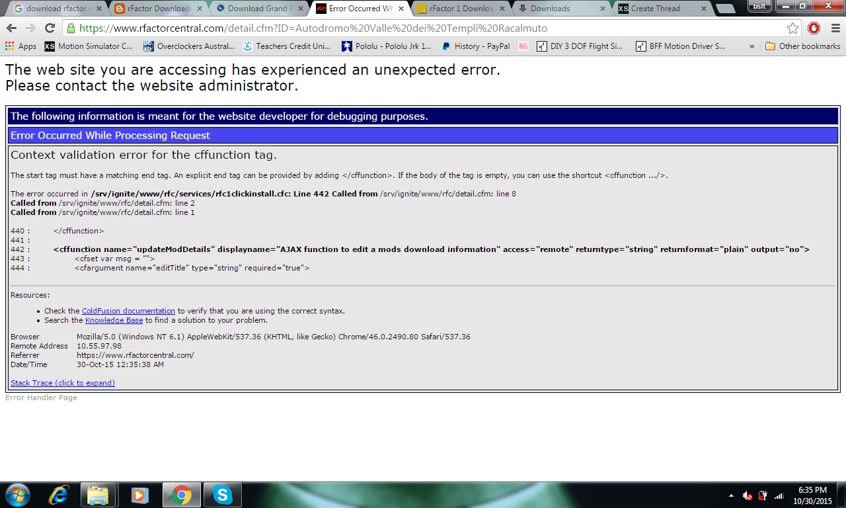This screenshot has width=846, height=508.
Task: Open the ColdFusion documentation link
Action: pyautogui.click(x=128, y=311)
